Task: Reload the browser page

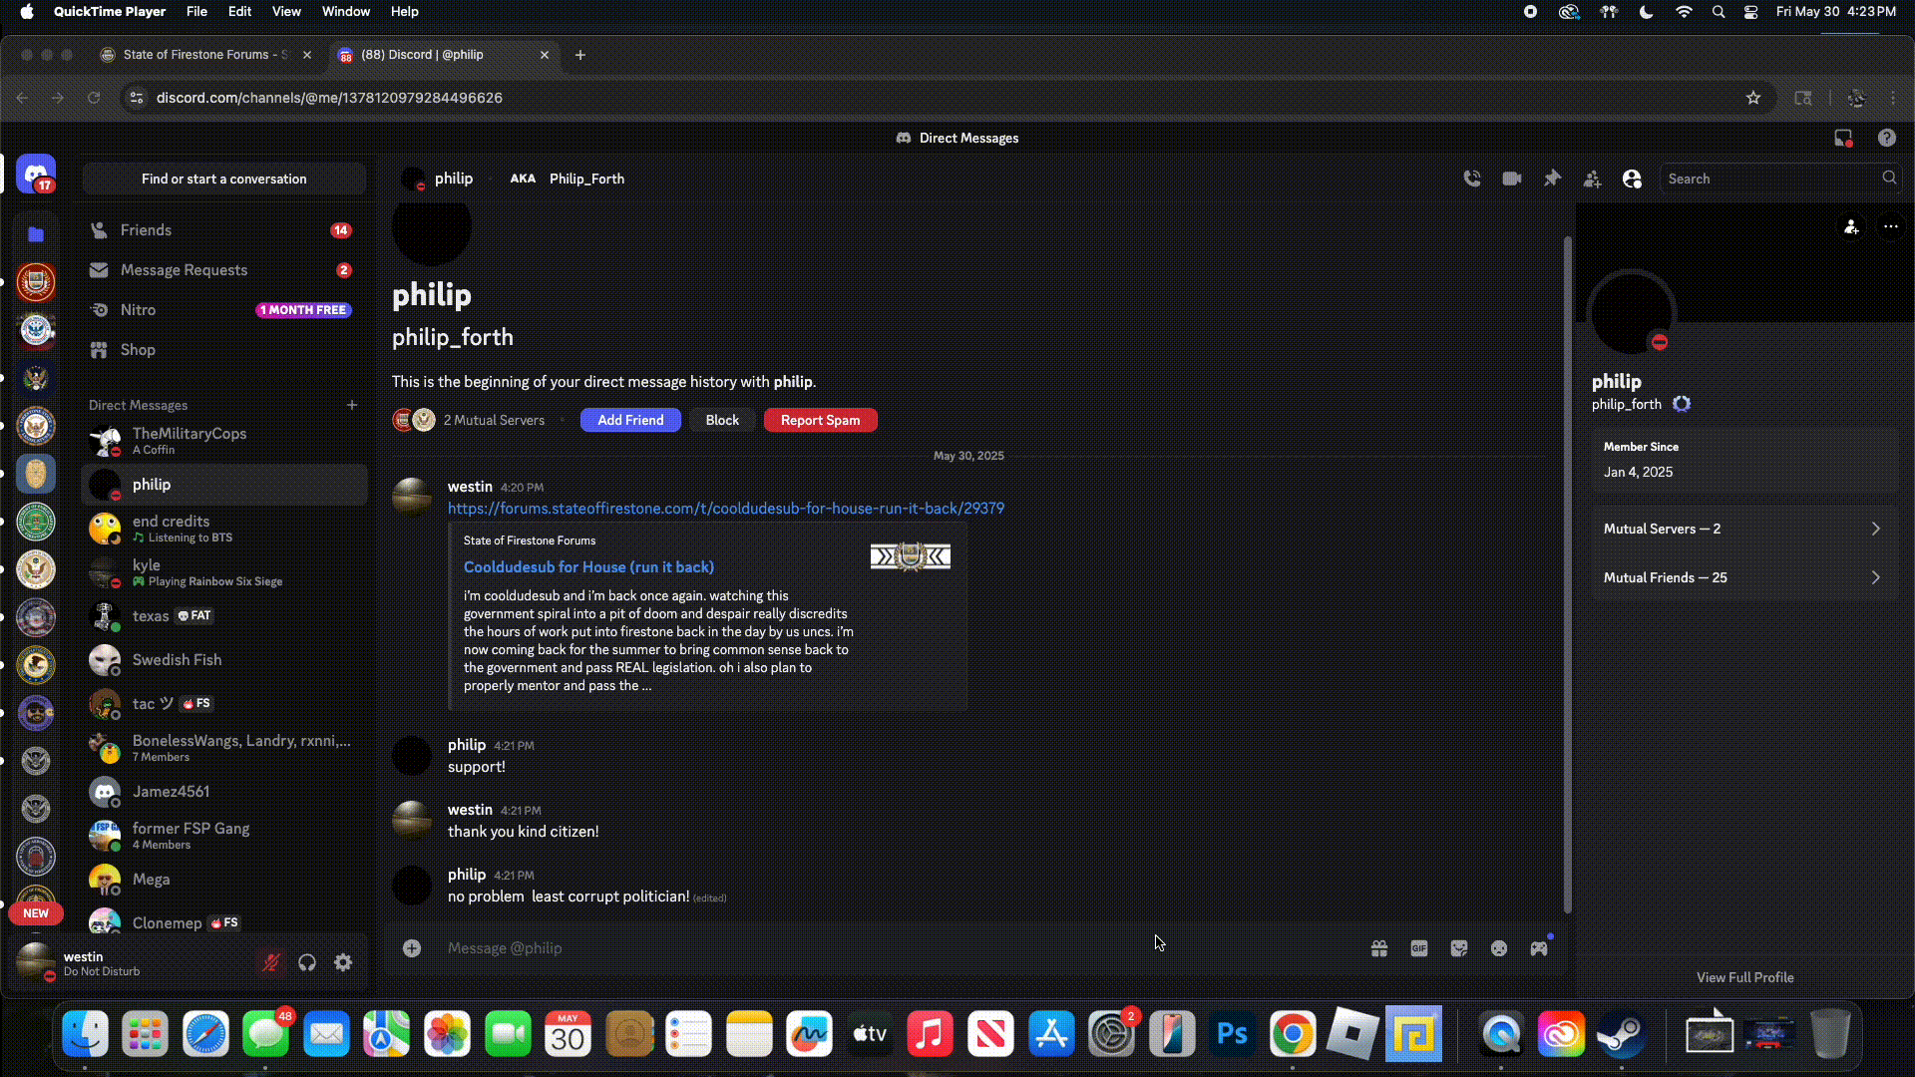Action: point(94,98)
